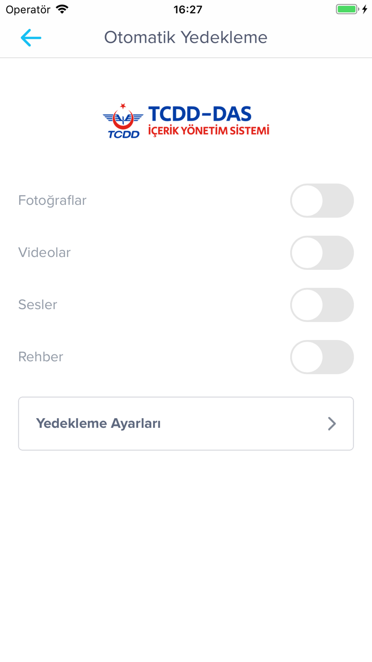Tap the Sesler label
Image resolution: width=372 pixels, height=662 pixels.
coord(37,305)
